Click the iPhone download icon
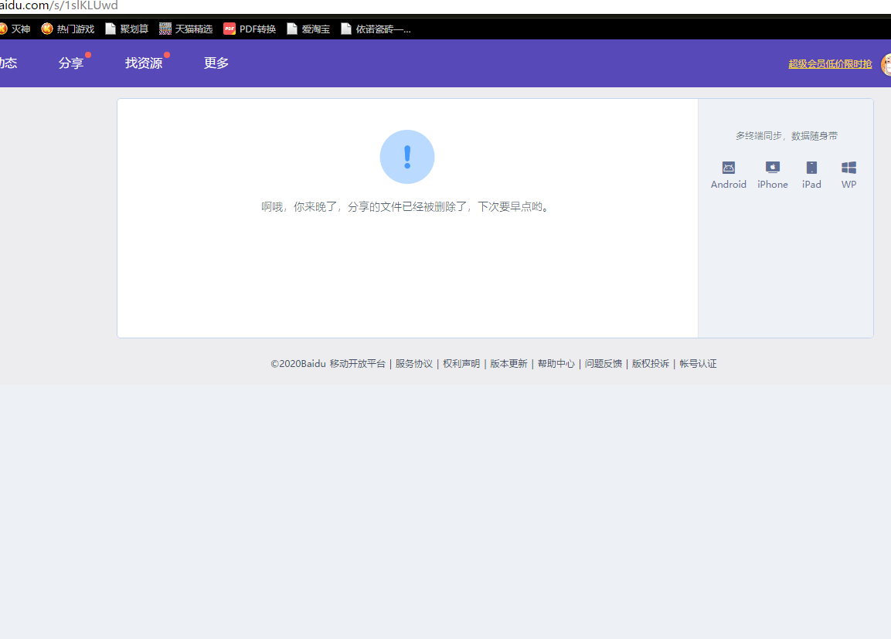891x639 pixels. click(772, 168)
